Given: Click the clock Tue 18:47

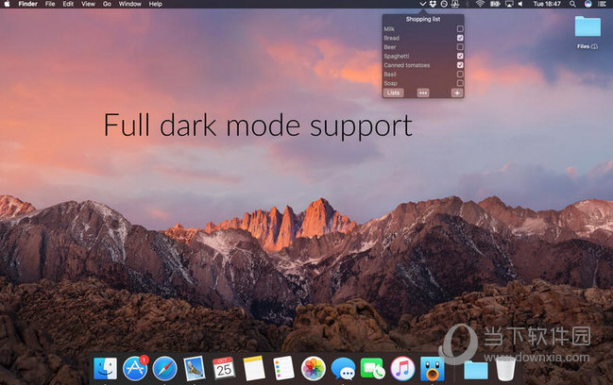Looking at the screenshot, I should pos(547,4).
